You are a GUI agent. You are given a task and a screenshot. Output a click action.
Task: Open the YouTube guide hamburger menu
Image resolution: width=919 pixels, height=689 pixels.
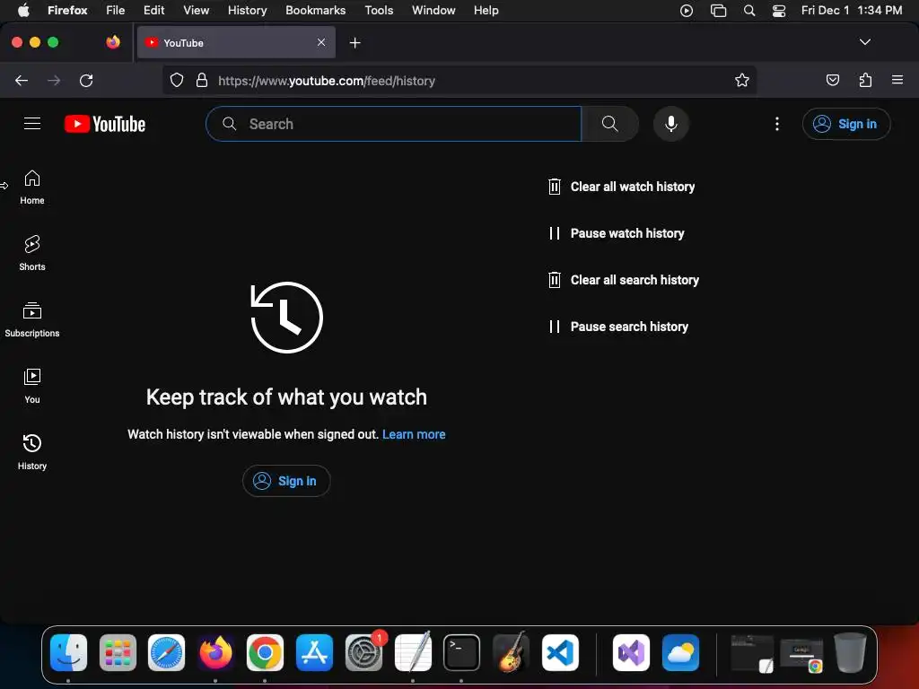tap(32, 124)
